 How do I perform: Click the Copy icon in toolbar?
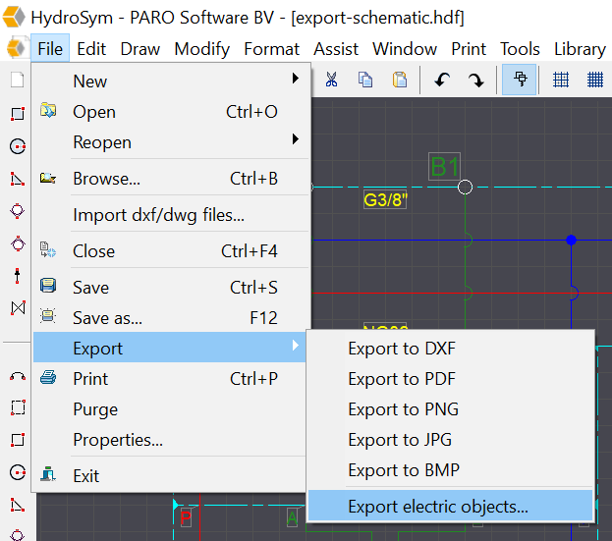[x=365, y=80]
